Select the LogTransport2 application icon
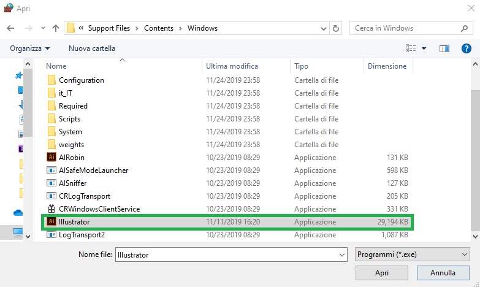This screenshot has height=287, width=480. coord(51,235)
